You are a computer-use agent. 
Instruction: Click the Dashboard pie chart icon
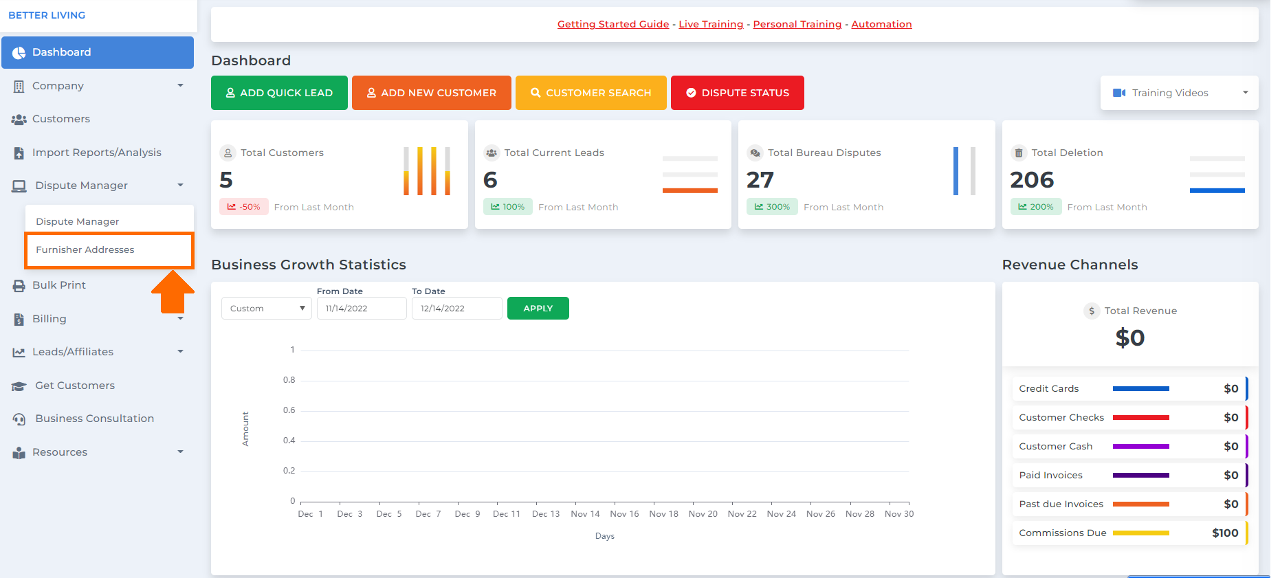19,53
